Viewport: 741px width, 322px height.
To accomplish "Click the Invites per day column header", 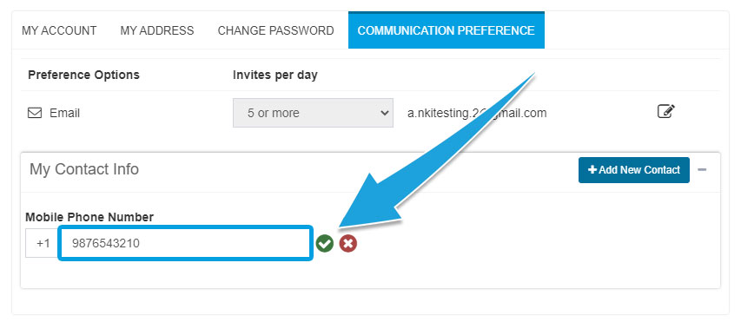I will pos(275,75).
